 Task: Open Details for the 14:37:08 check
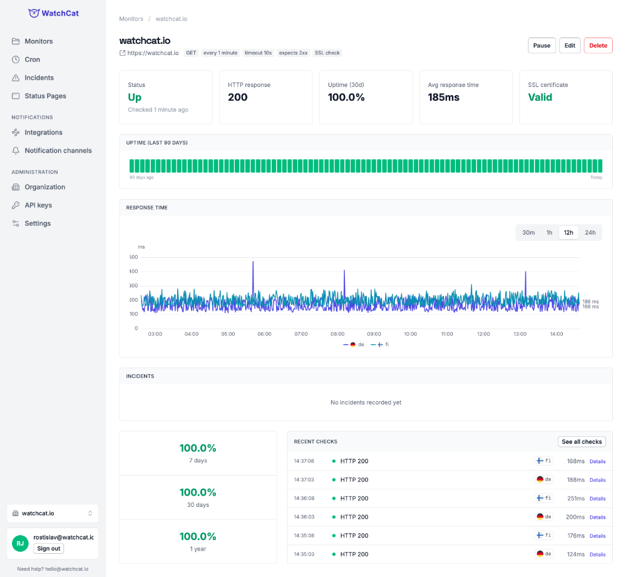[x=597, y=461]
